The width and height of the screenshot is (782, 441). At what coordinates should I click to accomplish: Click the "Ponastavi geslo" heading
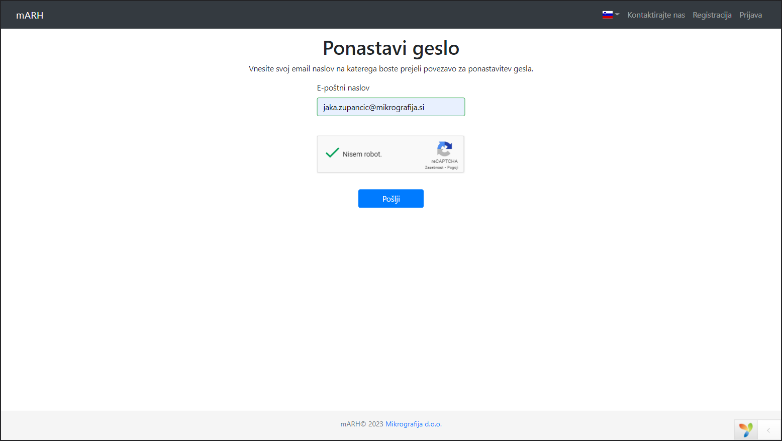pos(390,48)
